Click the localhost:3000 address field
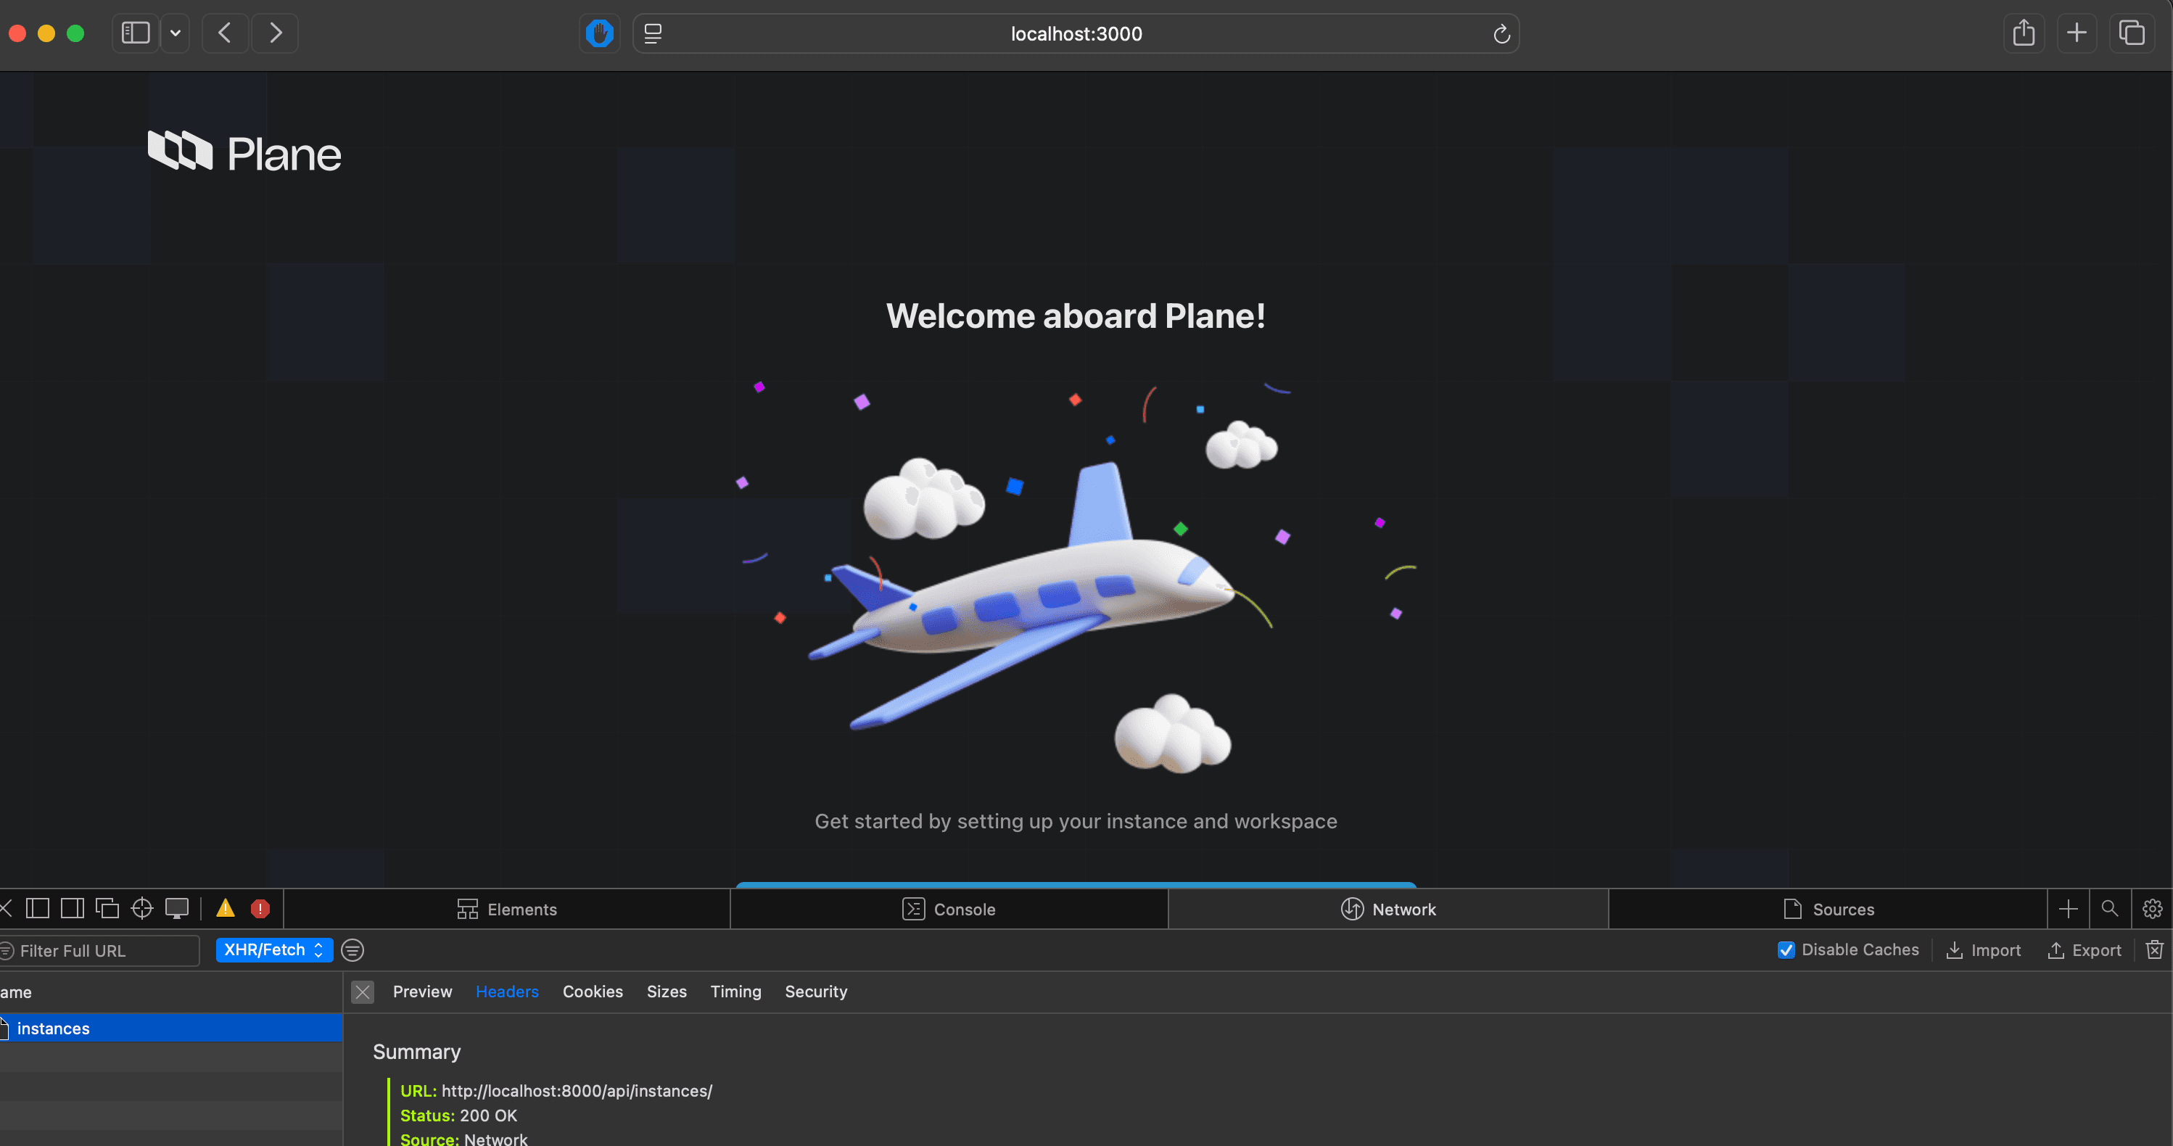This screenshot has width=2173, height=1146. (x=1076, y=34)
